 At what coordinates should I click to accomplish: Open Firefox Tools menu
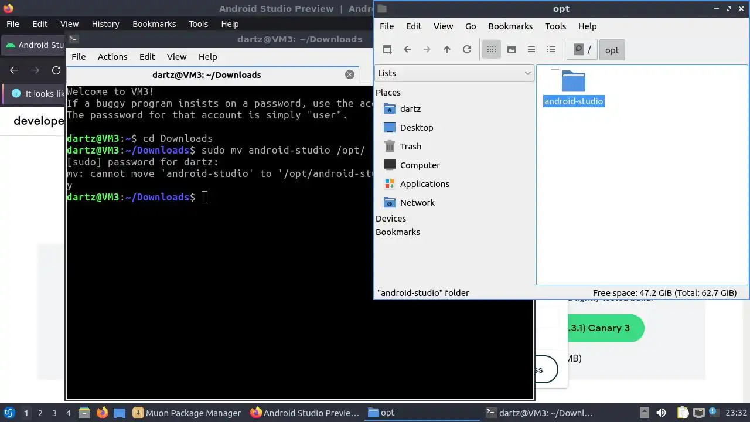[198, 24]
